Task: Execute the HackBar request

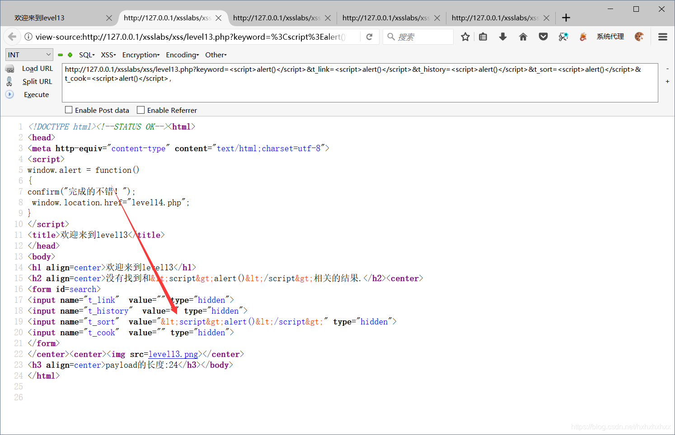Action: pos(36,95)
